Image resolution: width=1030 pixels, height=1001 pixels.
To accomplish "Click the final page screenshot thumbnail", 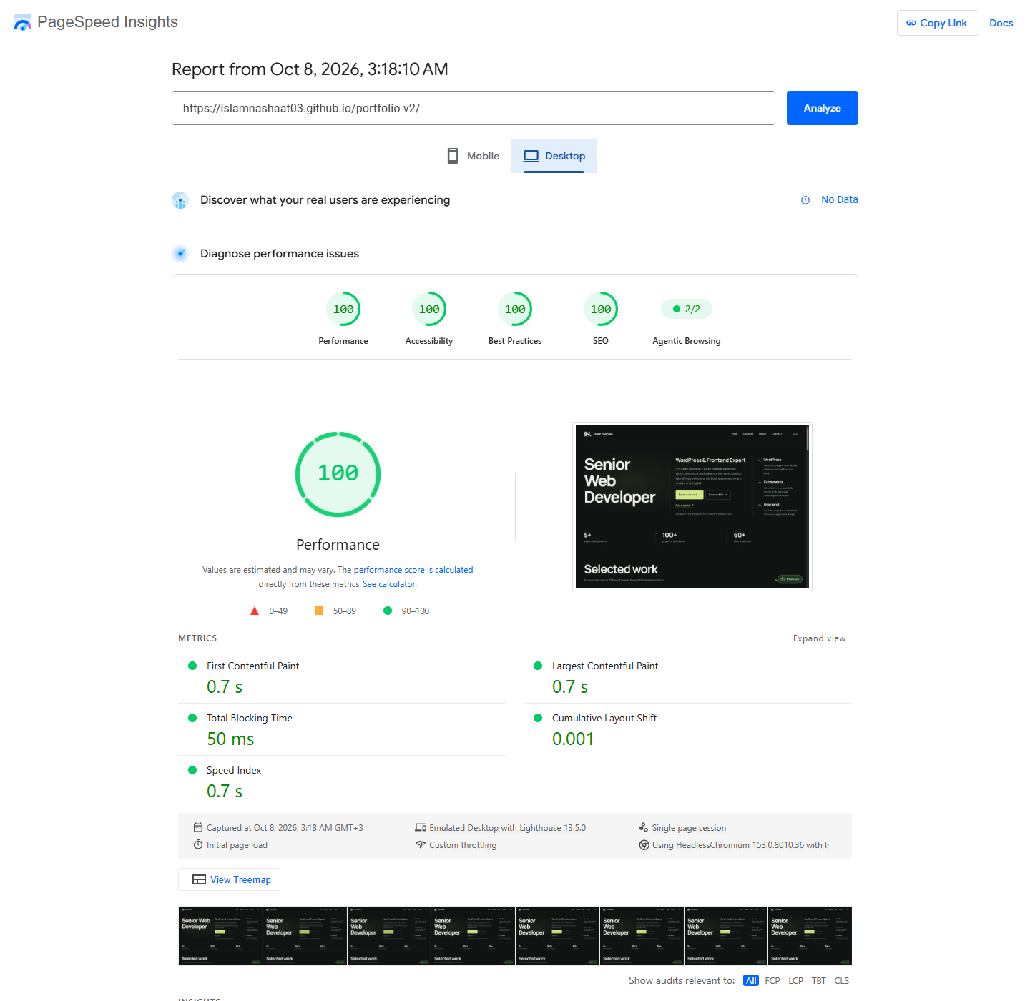I will (x=692, y=506).
